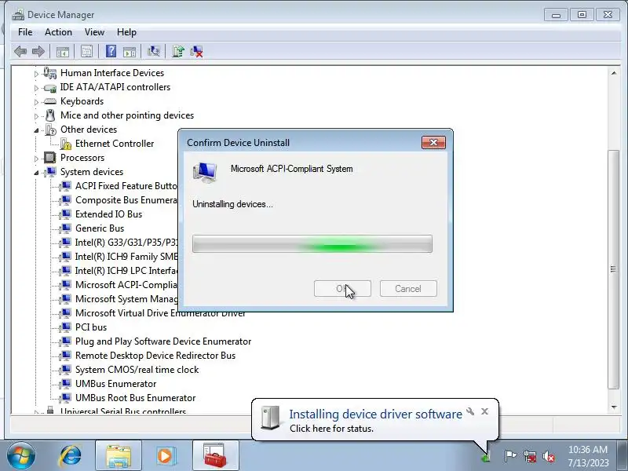Collapse the Other devices node
Viewport: 628px width, 471px height.
click(36, 130)
